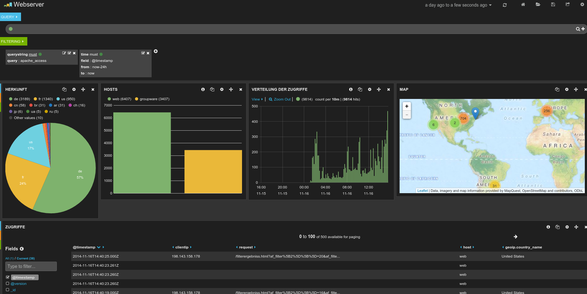Move the host column right
Viewport: 587px width, 294px height.
[x=473, y=247]
